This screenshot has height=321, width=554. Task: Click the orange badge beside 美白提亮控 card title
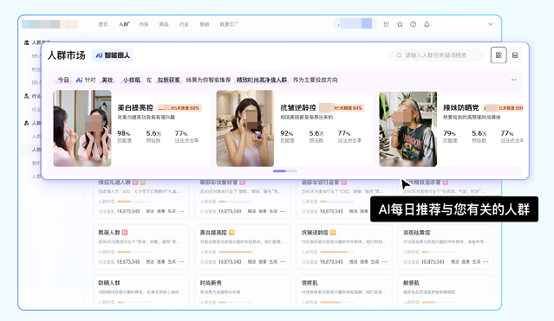tap(231, 233)
